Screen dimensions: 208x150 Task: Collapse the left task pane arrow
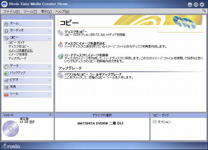(x=51, y=17)
